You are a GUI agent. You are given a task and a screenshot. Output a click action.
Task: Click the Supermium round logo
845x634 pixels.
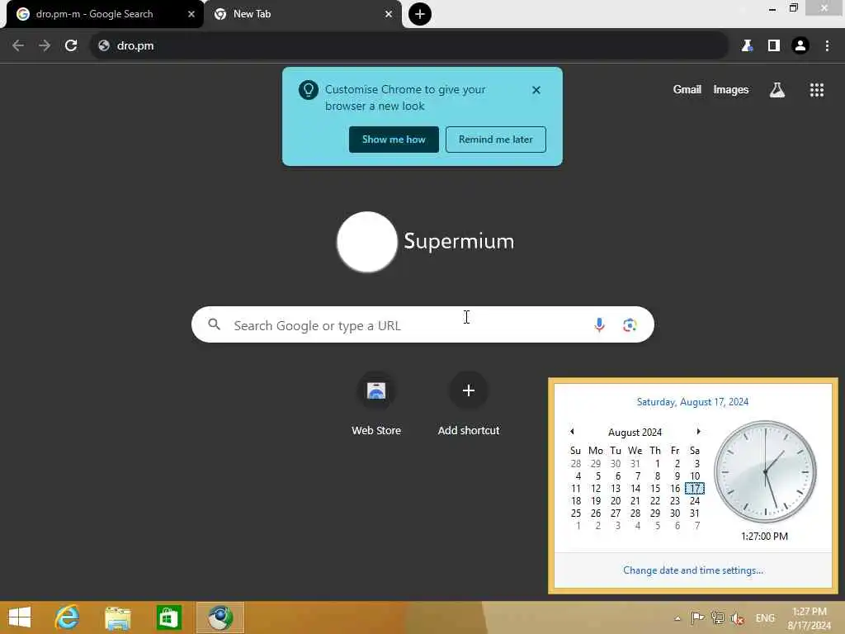(x=367, y=242)
